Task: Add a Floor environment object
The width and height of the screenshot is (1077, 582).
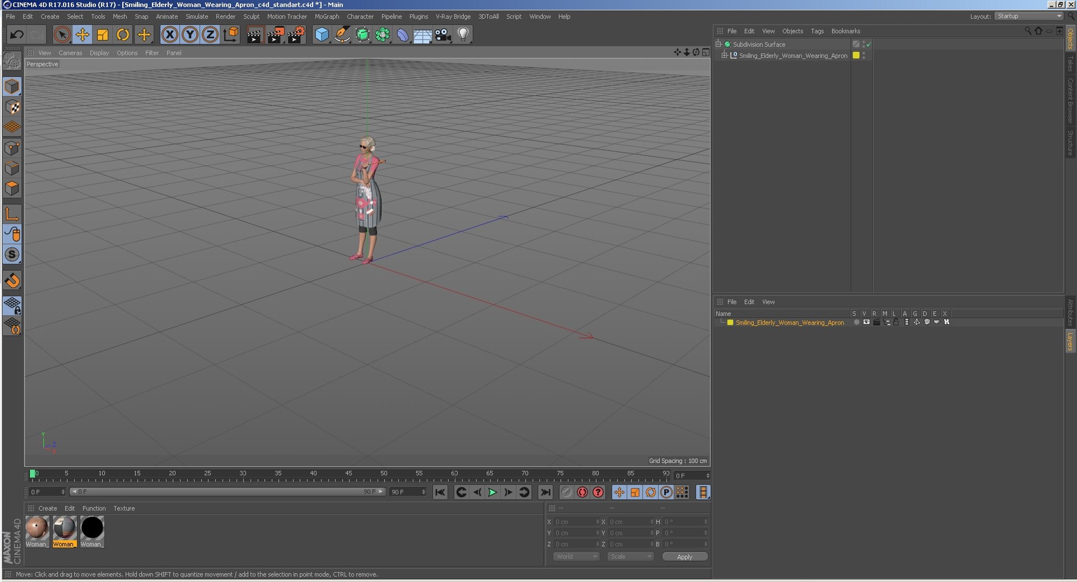Action: 422,35
